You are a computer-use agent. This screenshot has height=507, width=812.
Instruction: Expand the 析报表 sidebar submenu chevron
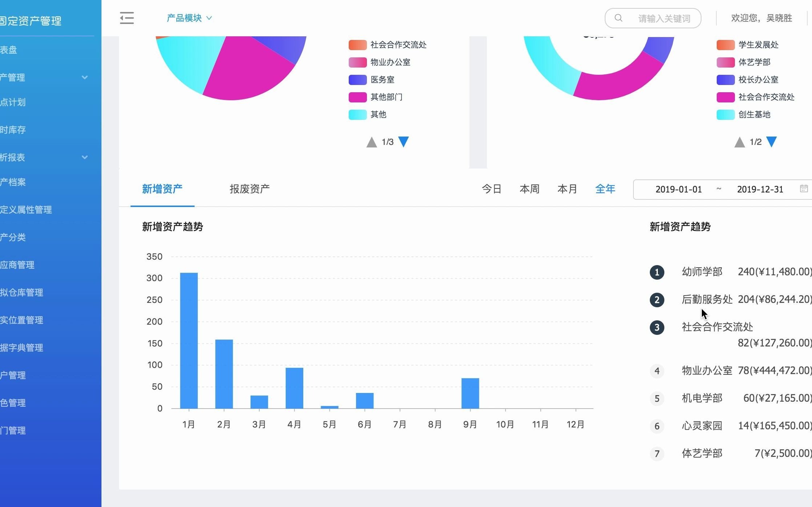pos(85,157)
